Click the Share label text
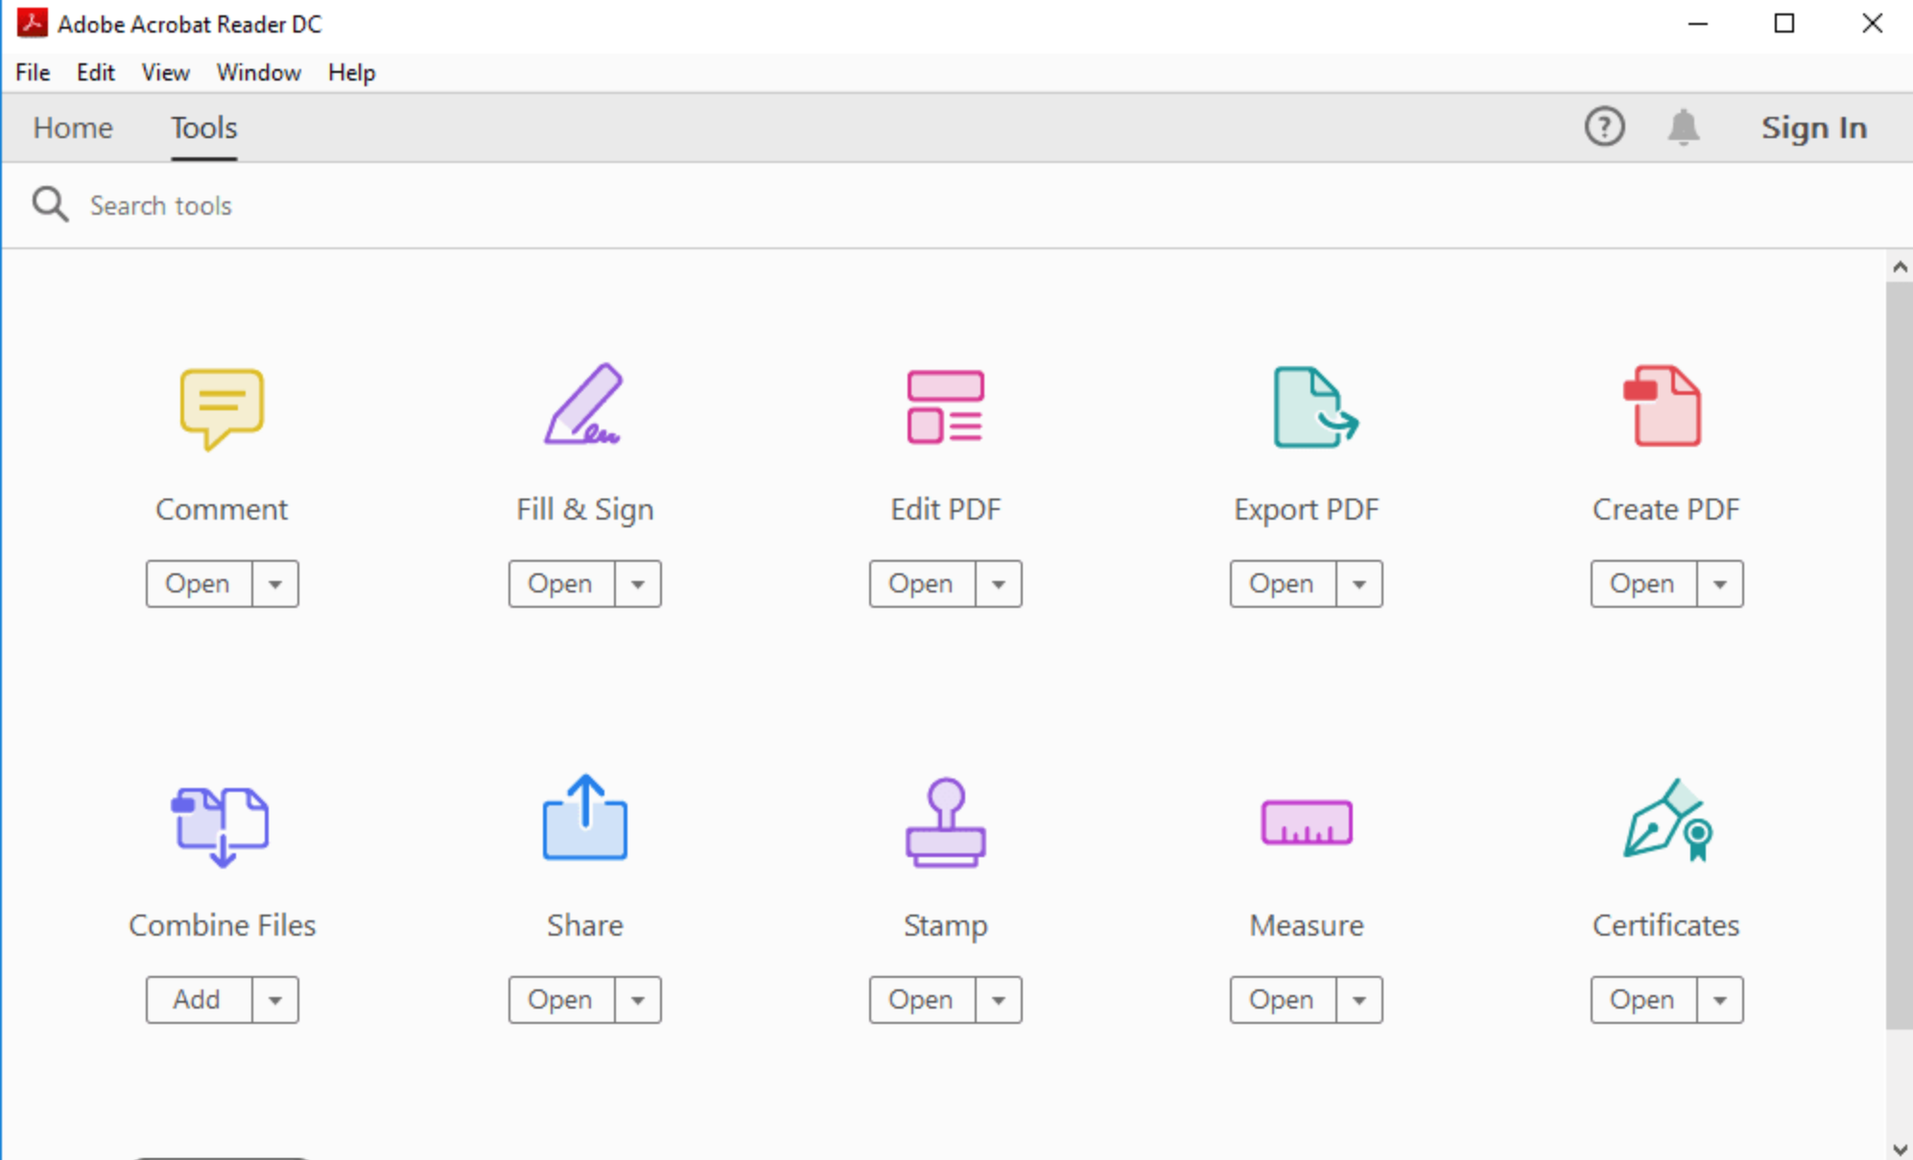Screen dimensions: 1913x1160 [584, 925]
